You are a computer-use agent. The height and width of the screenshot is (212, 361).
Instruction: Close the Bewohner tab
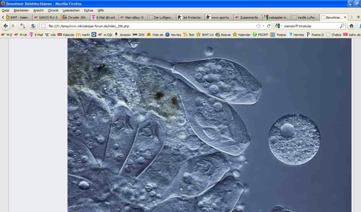[345, 17]
